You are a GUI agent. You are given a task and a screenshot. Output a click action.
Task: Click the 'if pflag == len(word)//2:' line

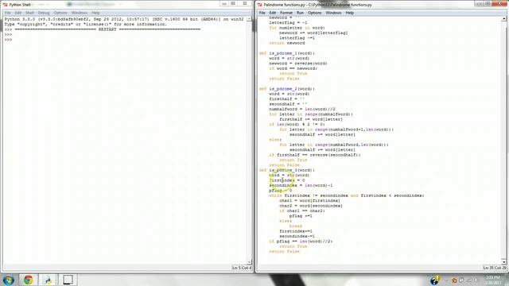click(301, 242)
